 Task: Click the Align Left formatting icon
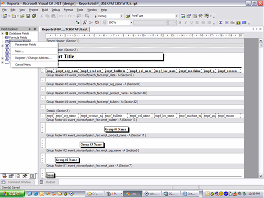(x=197, y=22)
